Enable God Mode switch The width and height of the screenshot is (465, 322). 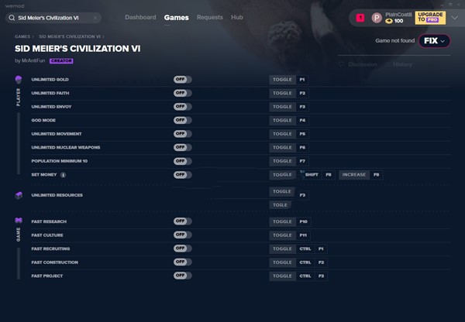click(182, 120)
